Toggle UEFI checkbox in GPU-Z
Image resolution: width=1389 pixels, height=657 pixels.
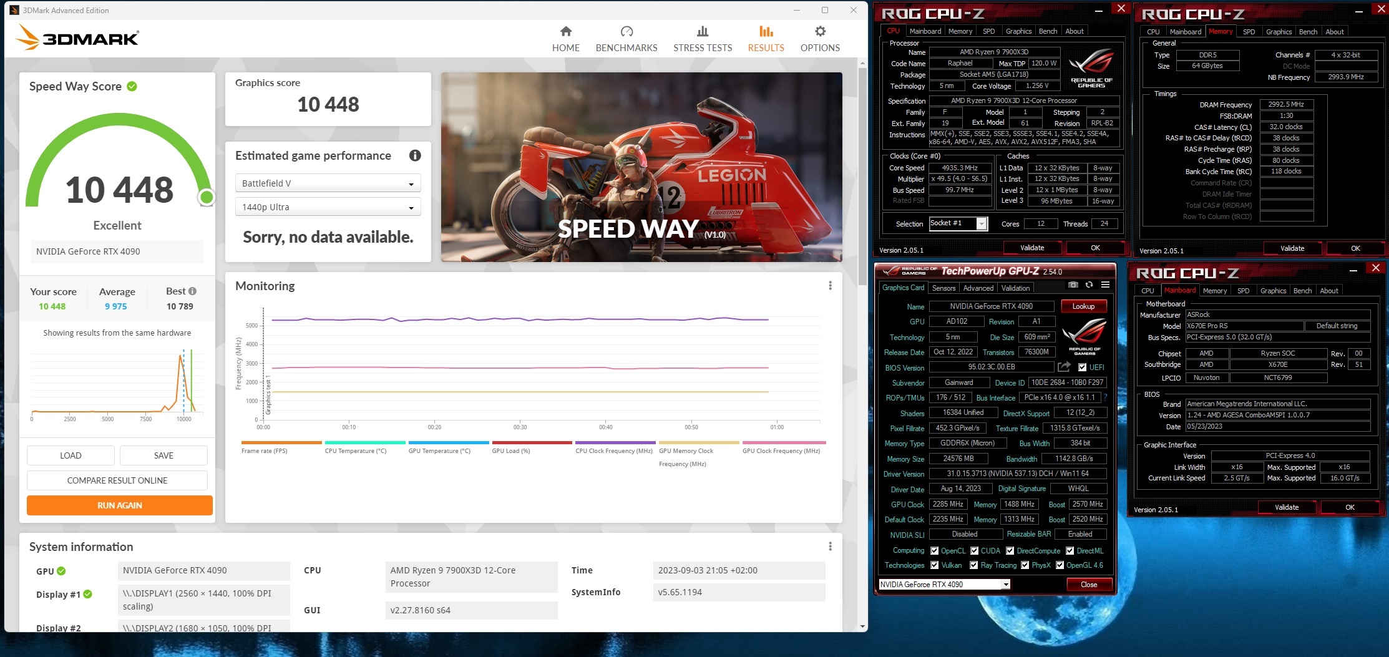pyautogui.click(x=1082, y=367)
